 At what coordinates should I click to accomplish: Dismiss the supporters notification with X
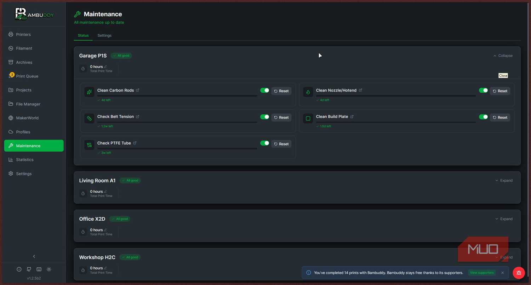tap(502, 273)
